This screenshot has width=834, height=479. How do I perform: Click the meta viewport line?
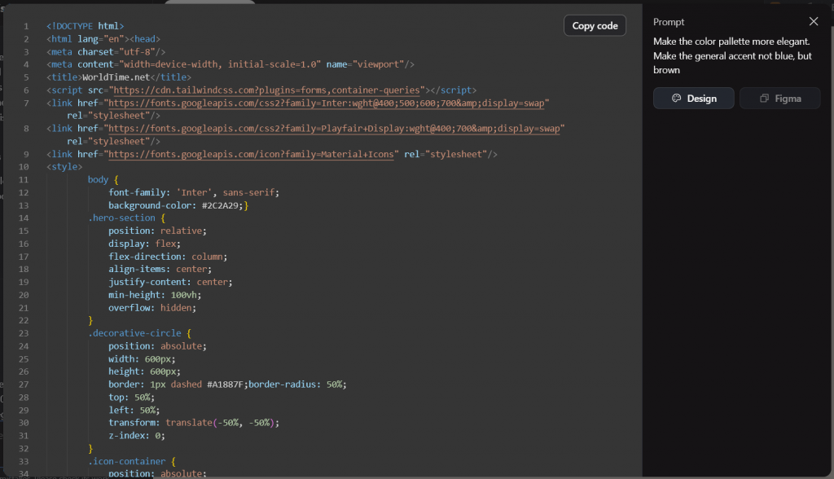click(x=230, y=64)
